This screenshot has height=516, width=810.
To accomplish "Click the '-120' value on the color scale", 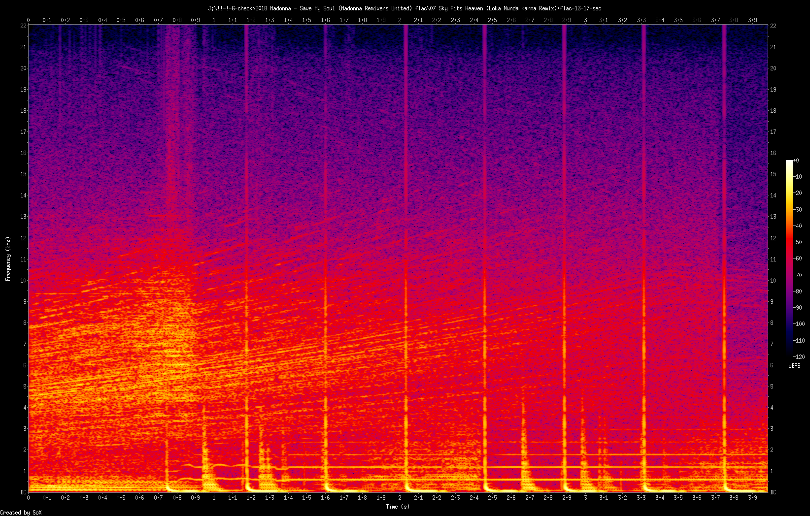I will click(x=799, y=356).
